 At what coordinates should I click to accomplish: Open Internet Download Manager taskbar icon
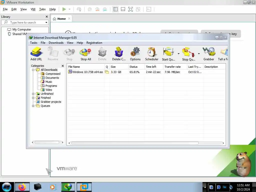tap(68, 187)
